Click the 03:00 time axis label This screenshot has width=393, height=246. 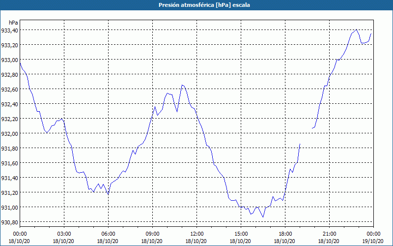64,234
